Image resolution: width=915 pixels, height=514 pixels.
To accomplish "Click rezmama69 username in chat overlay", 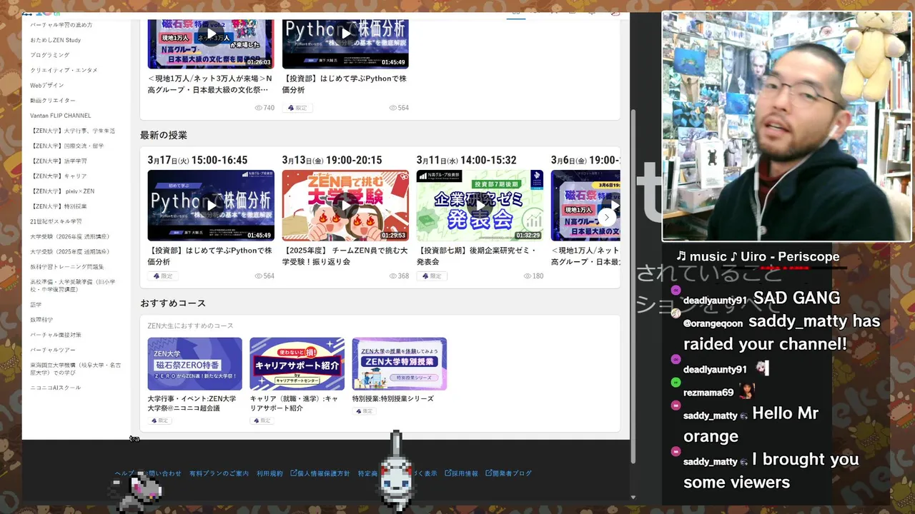I will tap(708, 393).
